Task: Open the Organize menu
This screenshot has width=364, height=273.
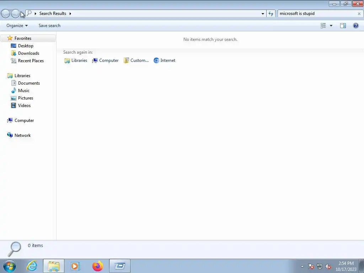Action: 17,26
